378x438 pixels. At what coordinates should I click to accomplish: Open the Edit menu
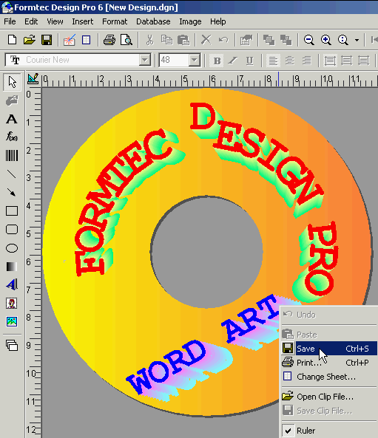point(31,21)
